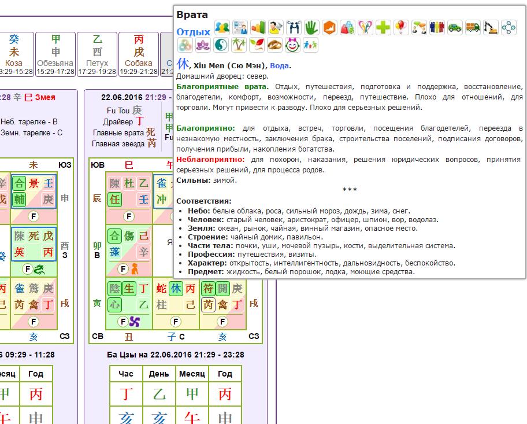
Task: Switch to the 甲申 Обезьяна hour tab
Action: (x=55, y=54)
